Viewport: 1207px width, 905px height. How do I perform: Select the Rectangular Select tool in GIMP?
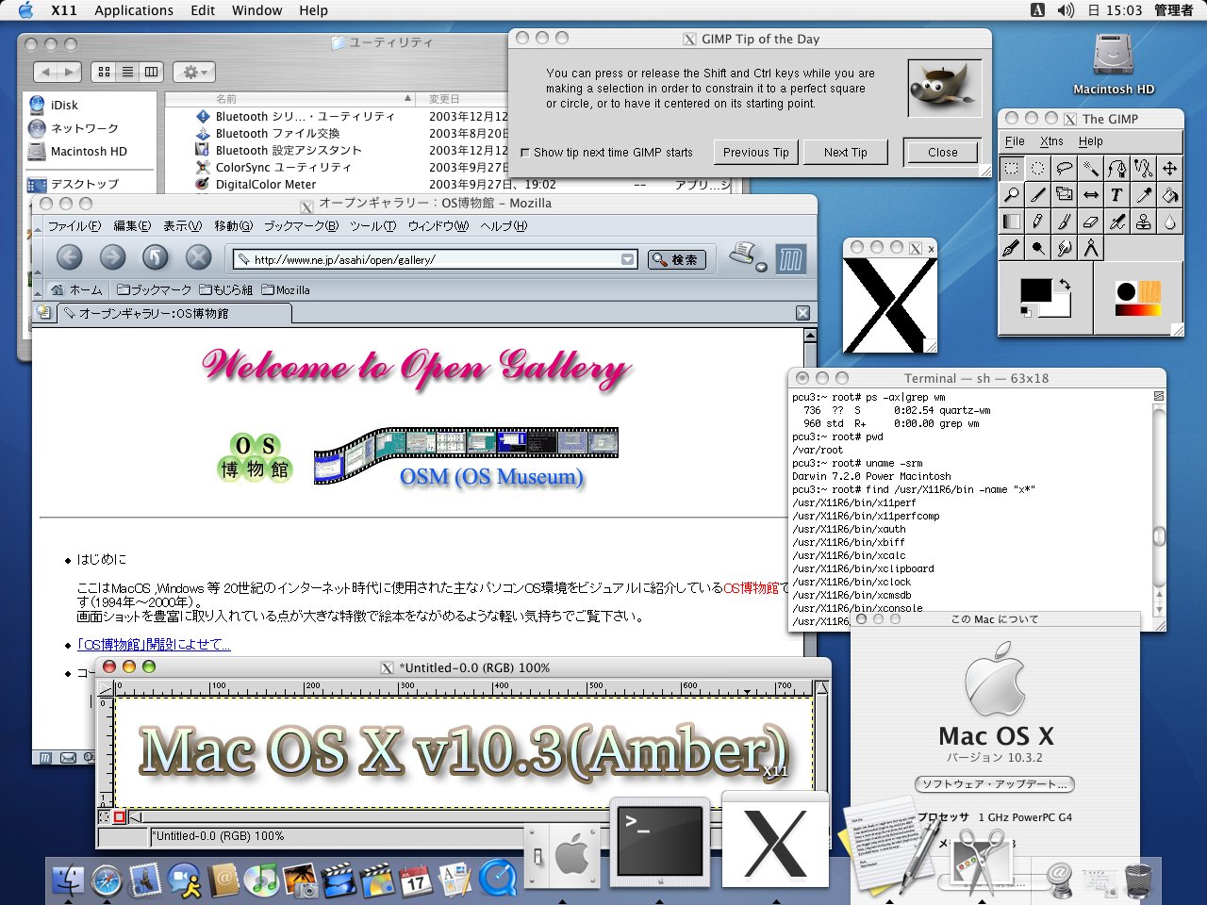[x=1011, y=169]
